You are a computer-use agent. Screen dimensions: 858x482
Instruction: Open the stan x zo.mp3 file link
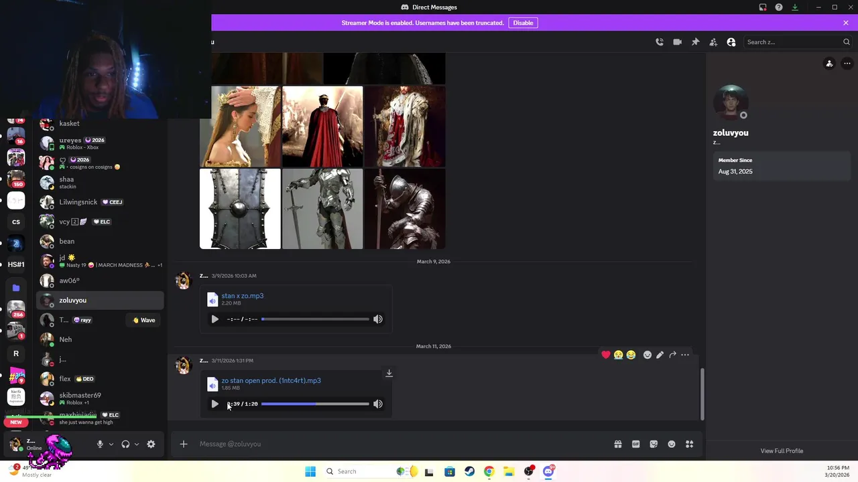pos(243,295)
